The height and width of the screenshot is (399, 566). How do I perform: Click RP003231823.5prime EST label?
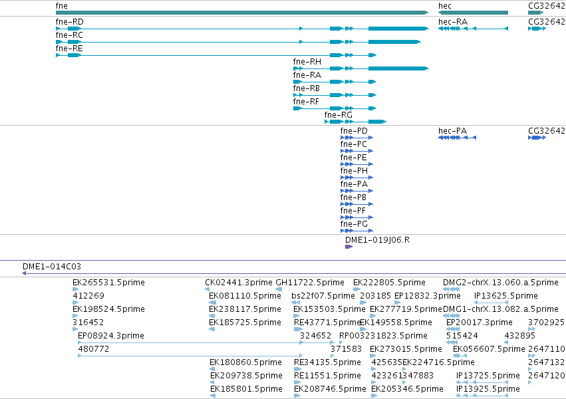click(x=383, y=336)
